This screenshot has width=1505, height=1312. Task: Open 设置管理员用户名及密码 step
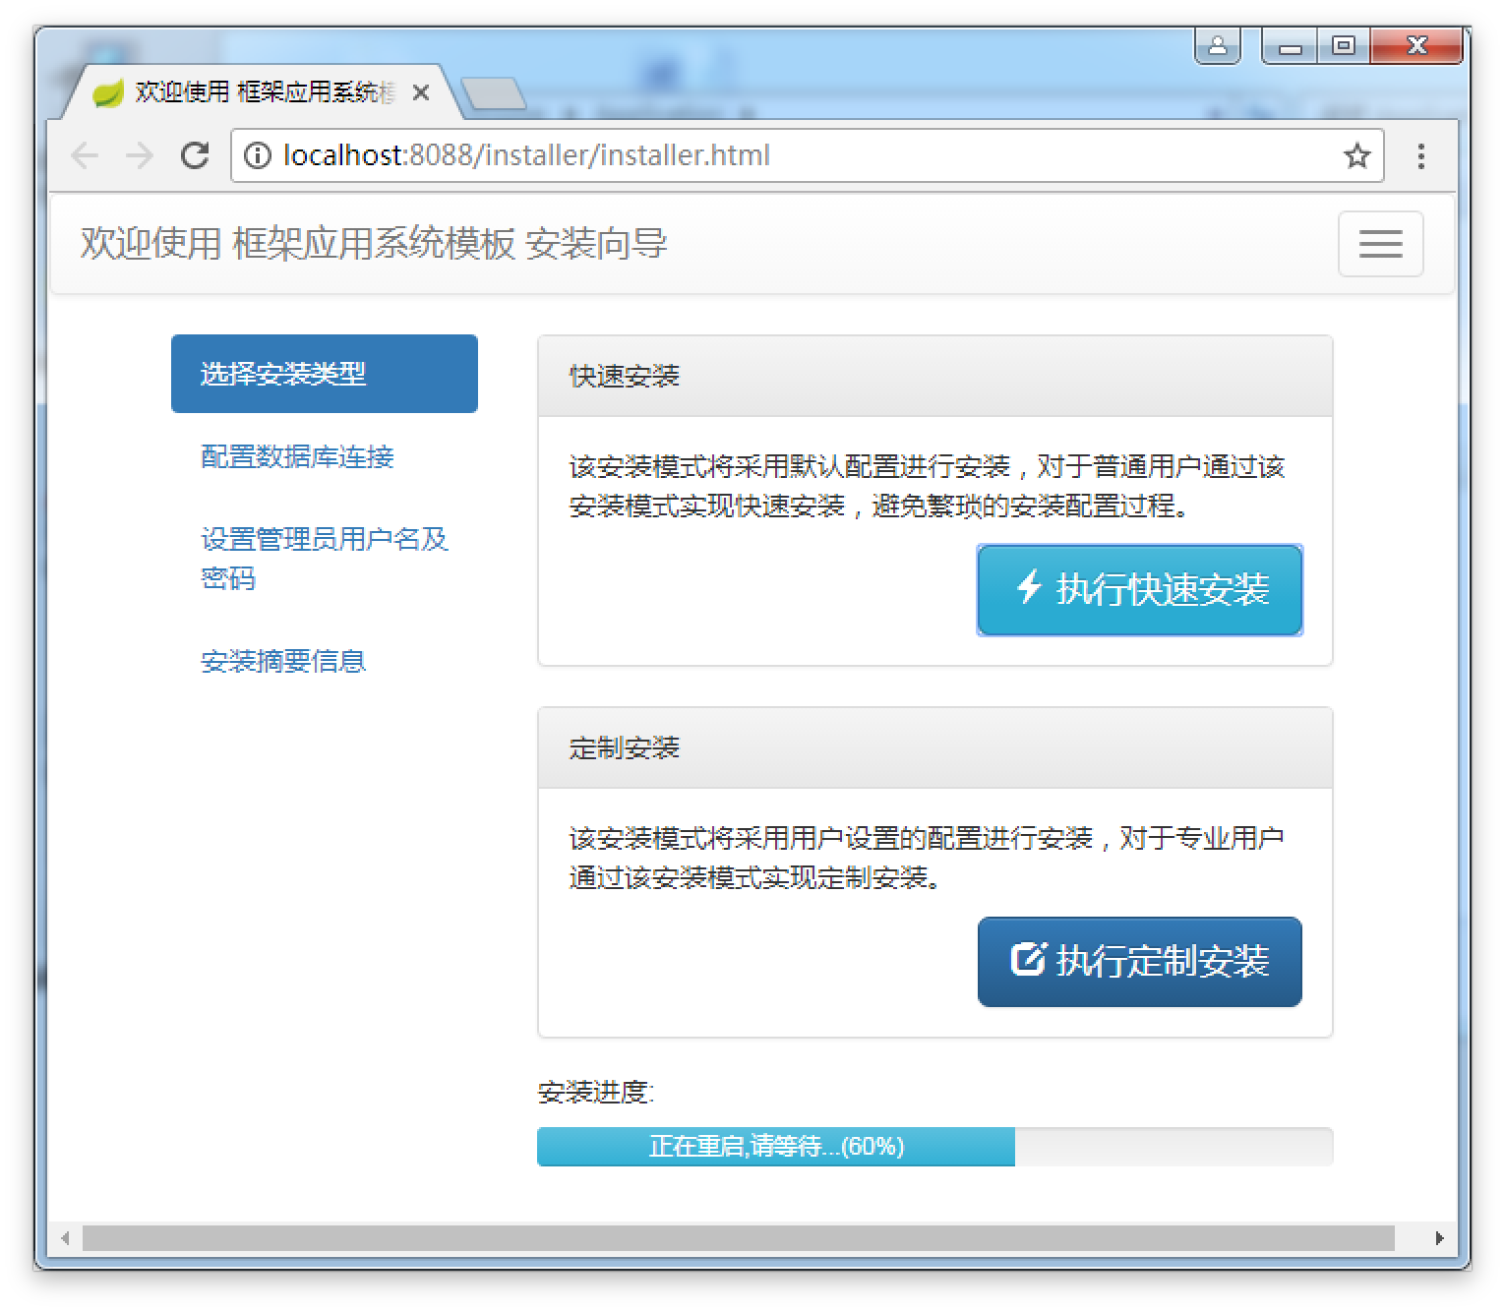click(324, 558)
